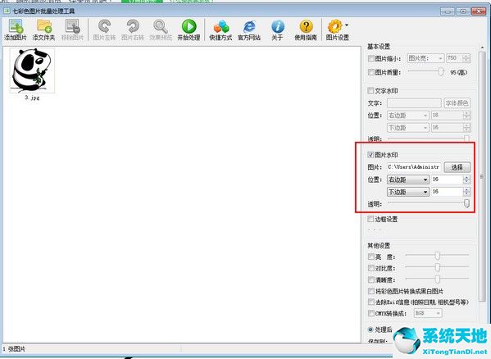Click the 文字 watermark text field
This screenshot has height=359, width=491.
(414, 103)
